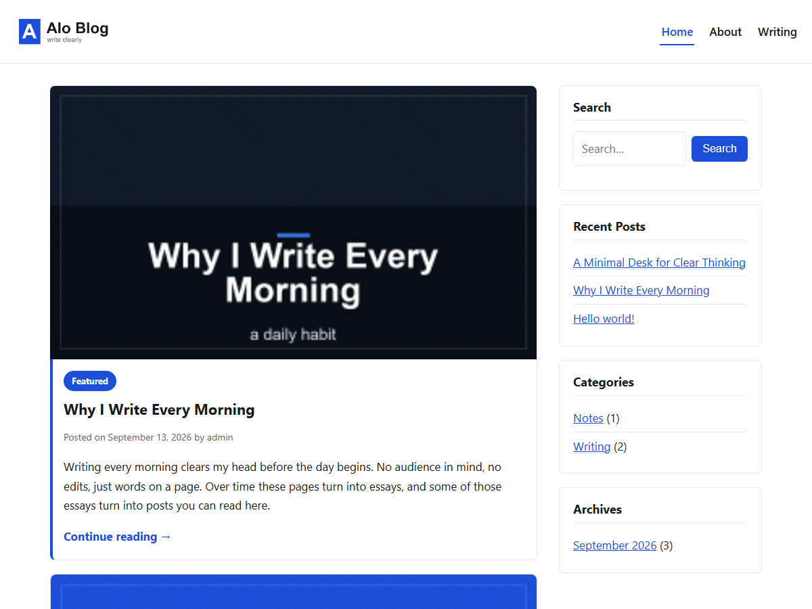The width and height of the screenshot is (812, 609).
Task: Open the 'Hello world!' recent post
Action: (604, 319)
